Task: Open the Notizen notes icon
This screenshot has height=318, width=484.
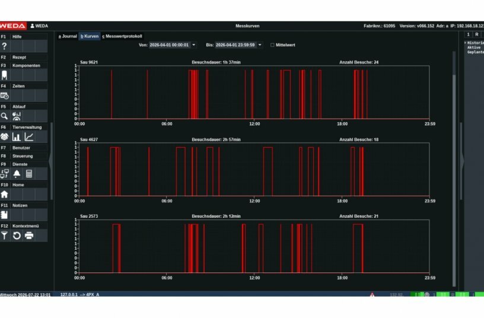Action: (4, 215)
